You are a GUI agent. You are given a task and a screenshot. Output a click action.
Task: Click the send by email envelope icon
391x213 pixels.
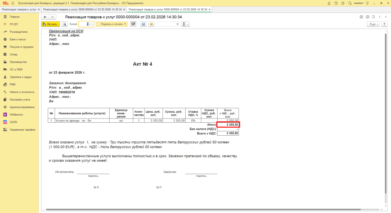[151, 24]
